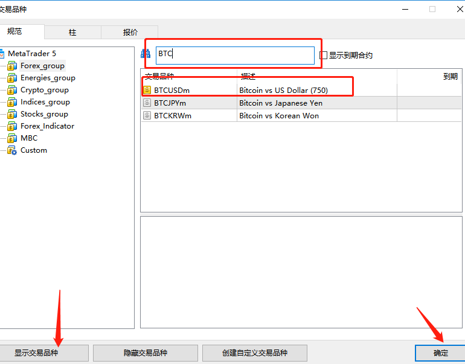Select the Custom tree label
This screenshot has height=364, width=465.
tap(33, 150)
